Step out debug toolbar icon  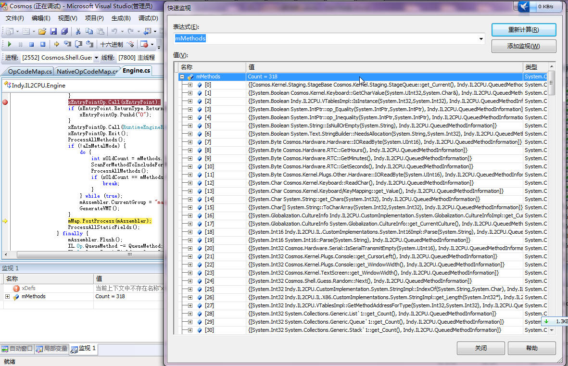click(x=90, y=44)
